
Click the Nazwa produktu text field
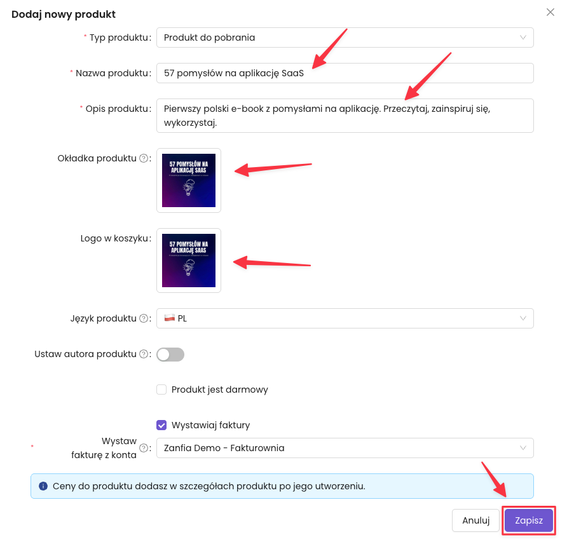tap(345, 73)
